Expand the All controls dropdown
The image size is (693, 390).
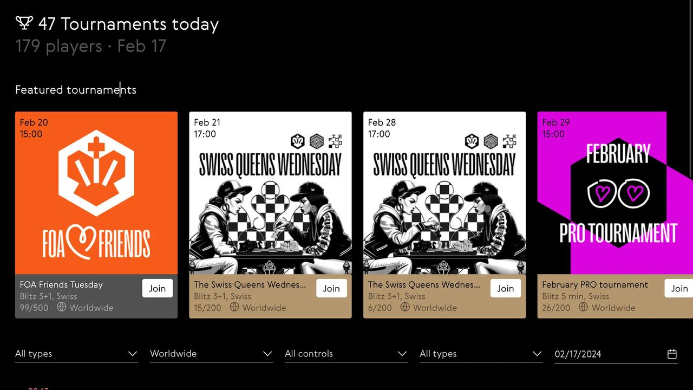coord(346,354)
